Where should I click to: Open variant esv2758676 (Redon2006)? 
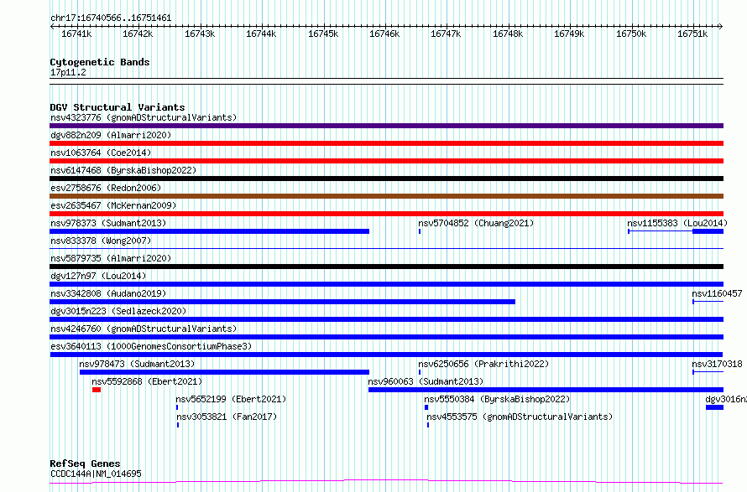click(106, 188)
